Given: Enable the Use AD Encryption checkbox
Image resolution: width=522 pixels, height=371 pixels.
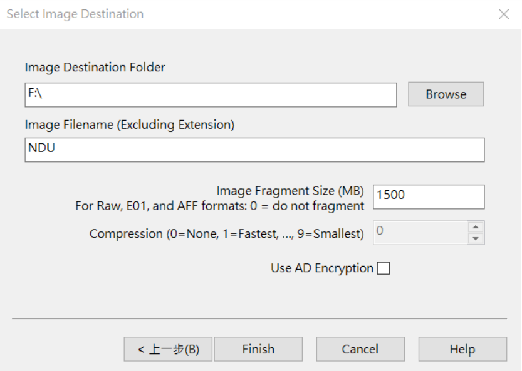Looking at the screenshot, I should [x=383, y=268].
